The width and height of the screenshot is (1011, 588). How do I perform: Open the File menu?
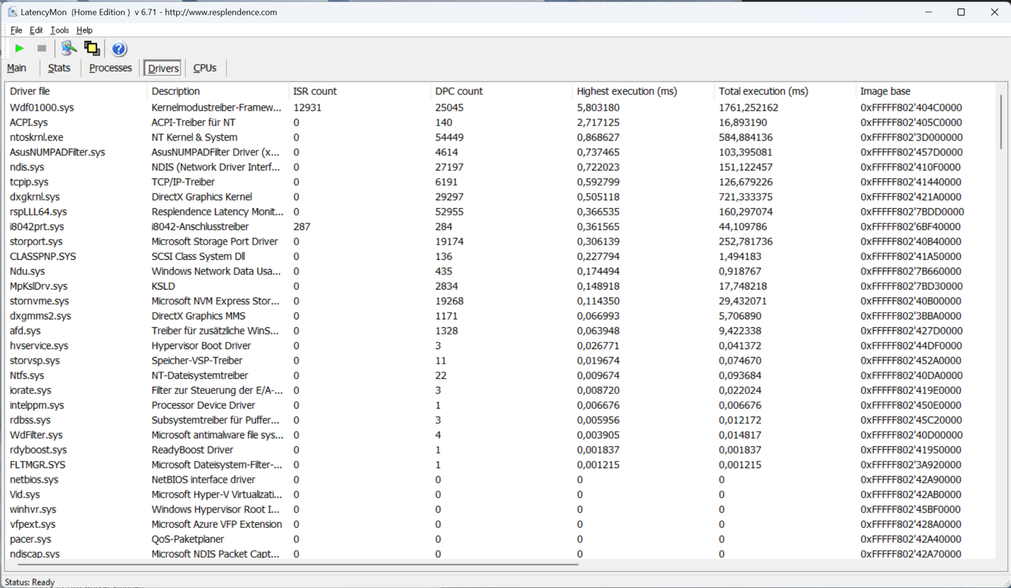[x=16, y=30]
